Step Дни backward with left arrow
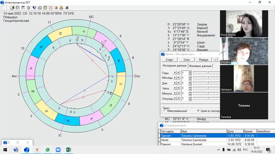This screenshot has width=275, height=154. (x=175, y=83)
